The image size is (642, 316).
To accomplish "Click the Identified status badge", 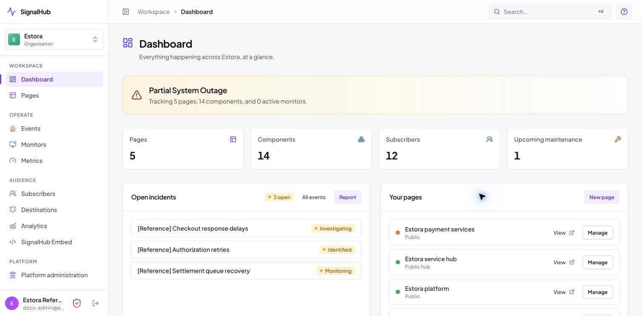I will [337, 249].
